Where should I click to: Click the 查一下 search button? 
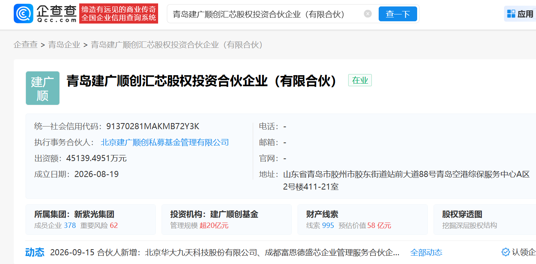click(398, 14)
